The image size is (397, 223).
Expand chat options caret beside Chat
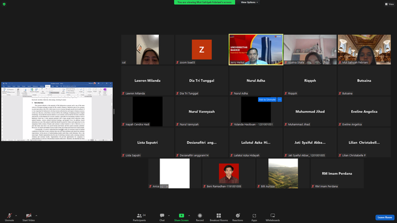pos(169,216)
